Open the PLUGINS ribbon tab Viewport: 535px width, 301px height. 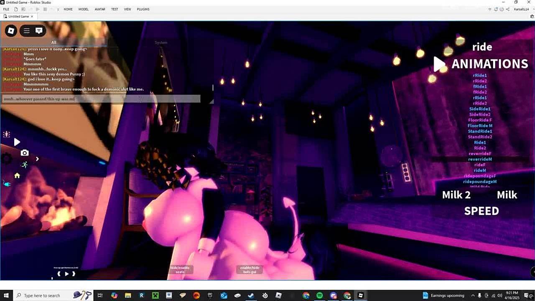143,9
